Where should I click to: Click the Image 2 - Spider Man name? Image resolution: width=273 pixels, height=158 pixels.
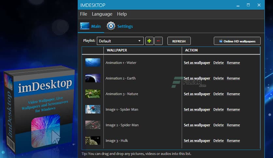pyautogui.click(x=122, y=125)
